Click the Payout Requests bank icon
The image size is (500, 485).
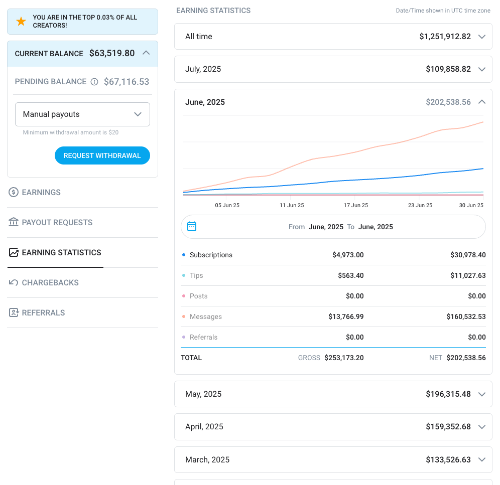(x=14, y=222)
